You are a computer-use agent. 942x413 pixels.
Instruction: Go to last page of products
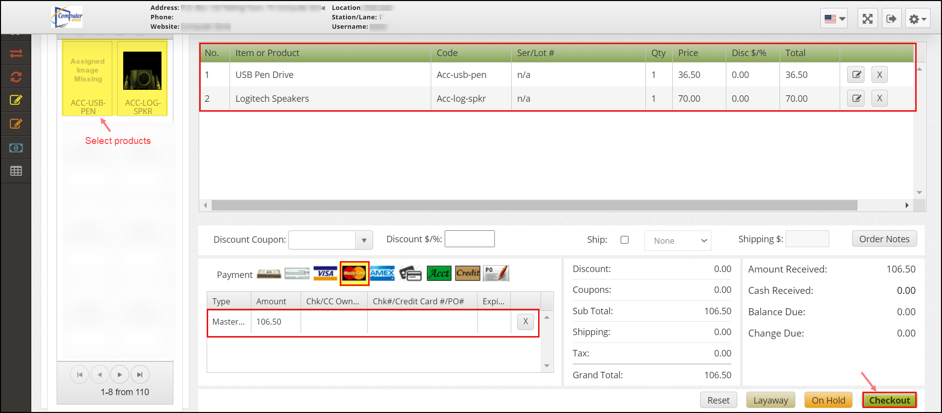pyautogui.click(x=140, y=375)
